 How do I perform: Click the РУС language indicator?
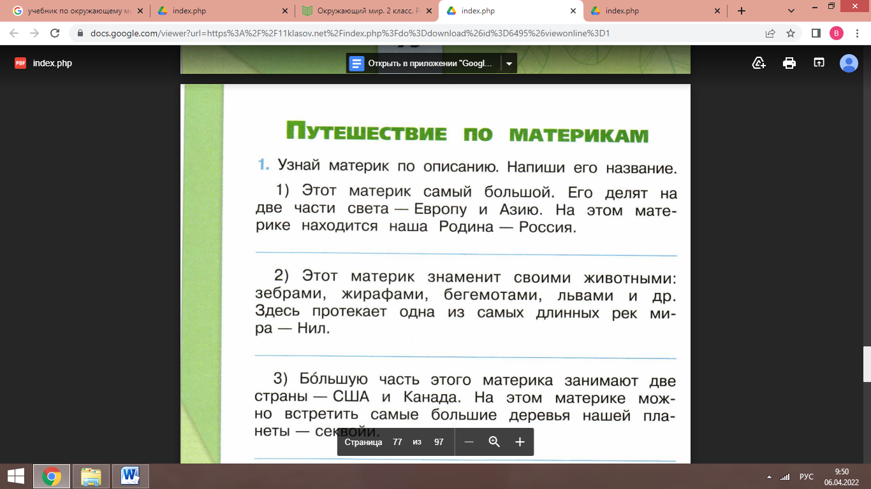(x=807, y=477)
